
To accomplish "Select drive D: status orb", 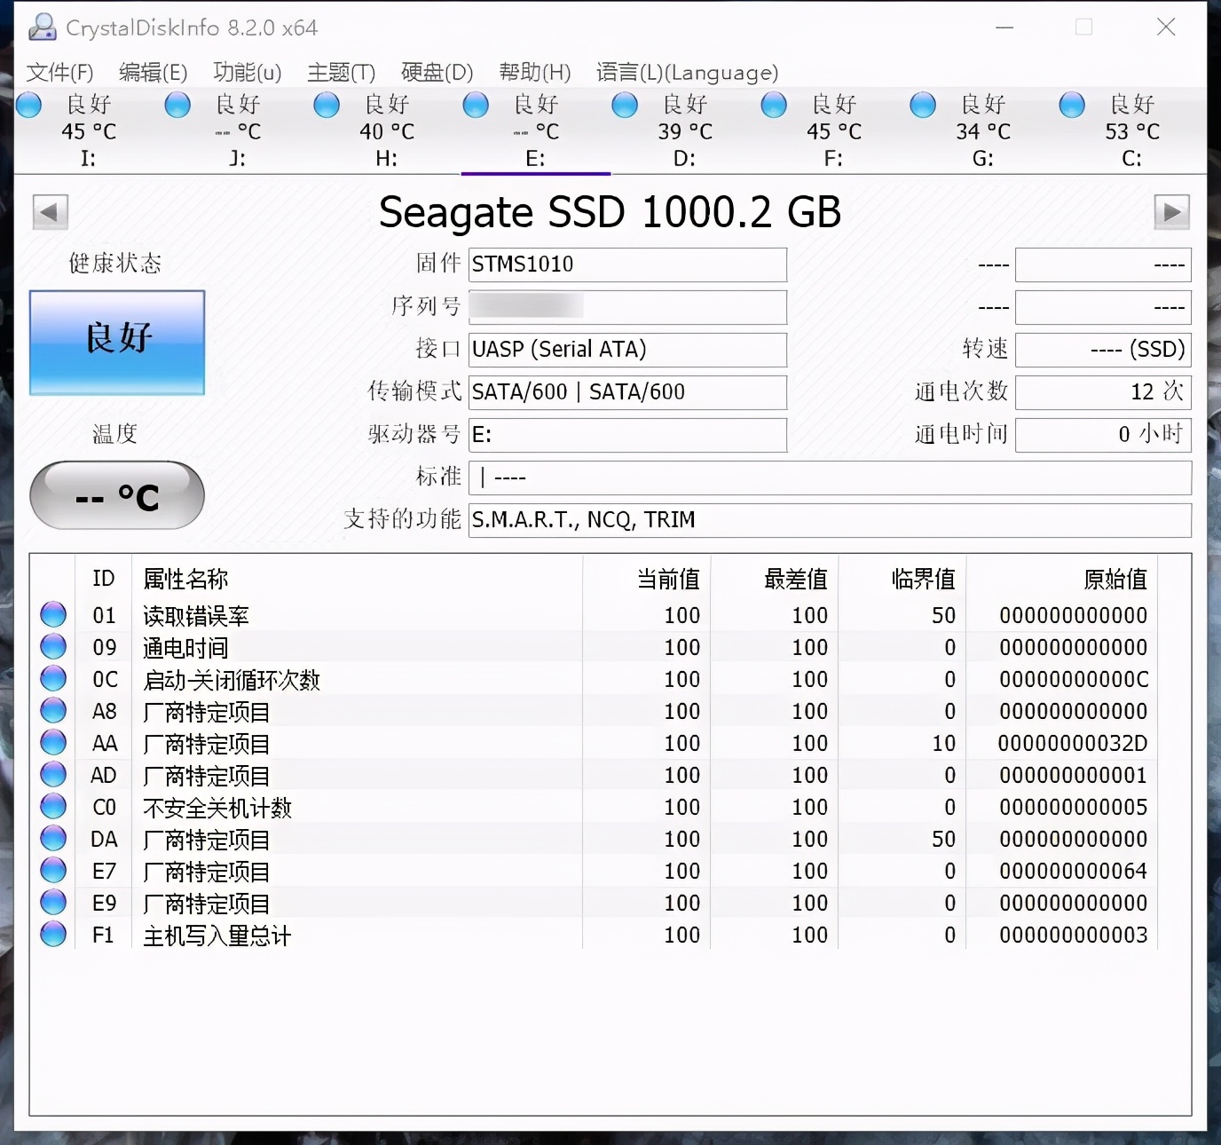I will coord(626,105).
